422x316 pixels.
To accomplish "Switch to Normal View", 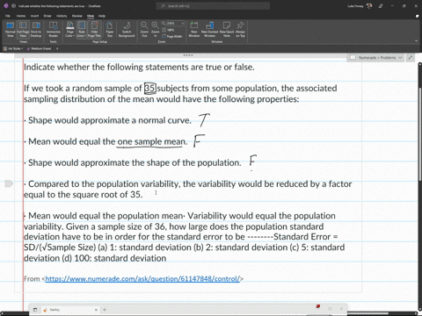I will (11, 29).
